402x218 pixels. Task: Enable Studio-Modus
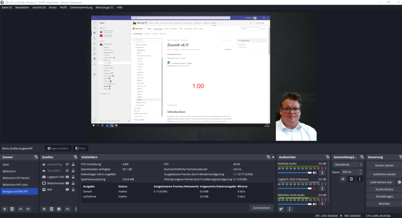coord(384,189)
